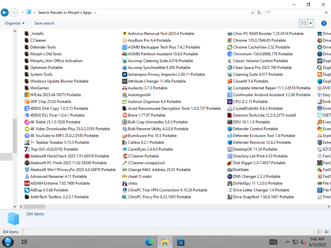The image size is (331, 248).
Task: Click Save search button
Action: (45, 23)
